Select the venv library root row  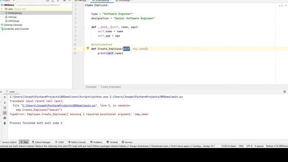36,9
